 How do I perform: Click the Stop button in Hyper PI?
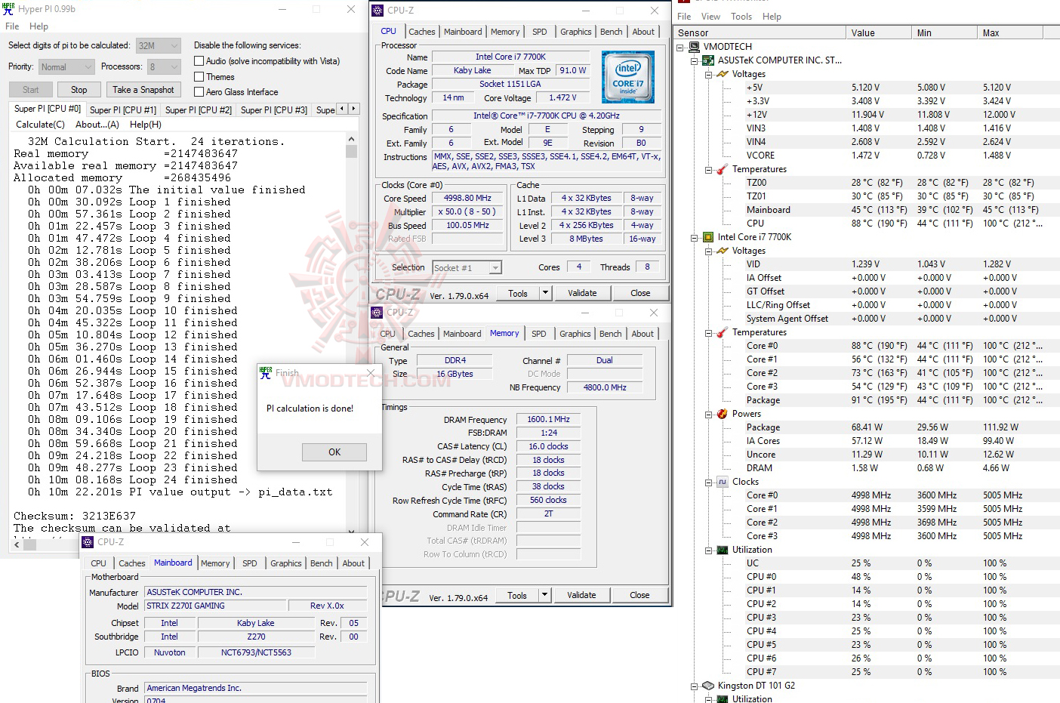click(79, 90)
